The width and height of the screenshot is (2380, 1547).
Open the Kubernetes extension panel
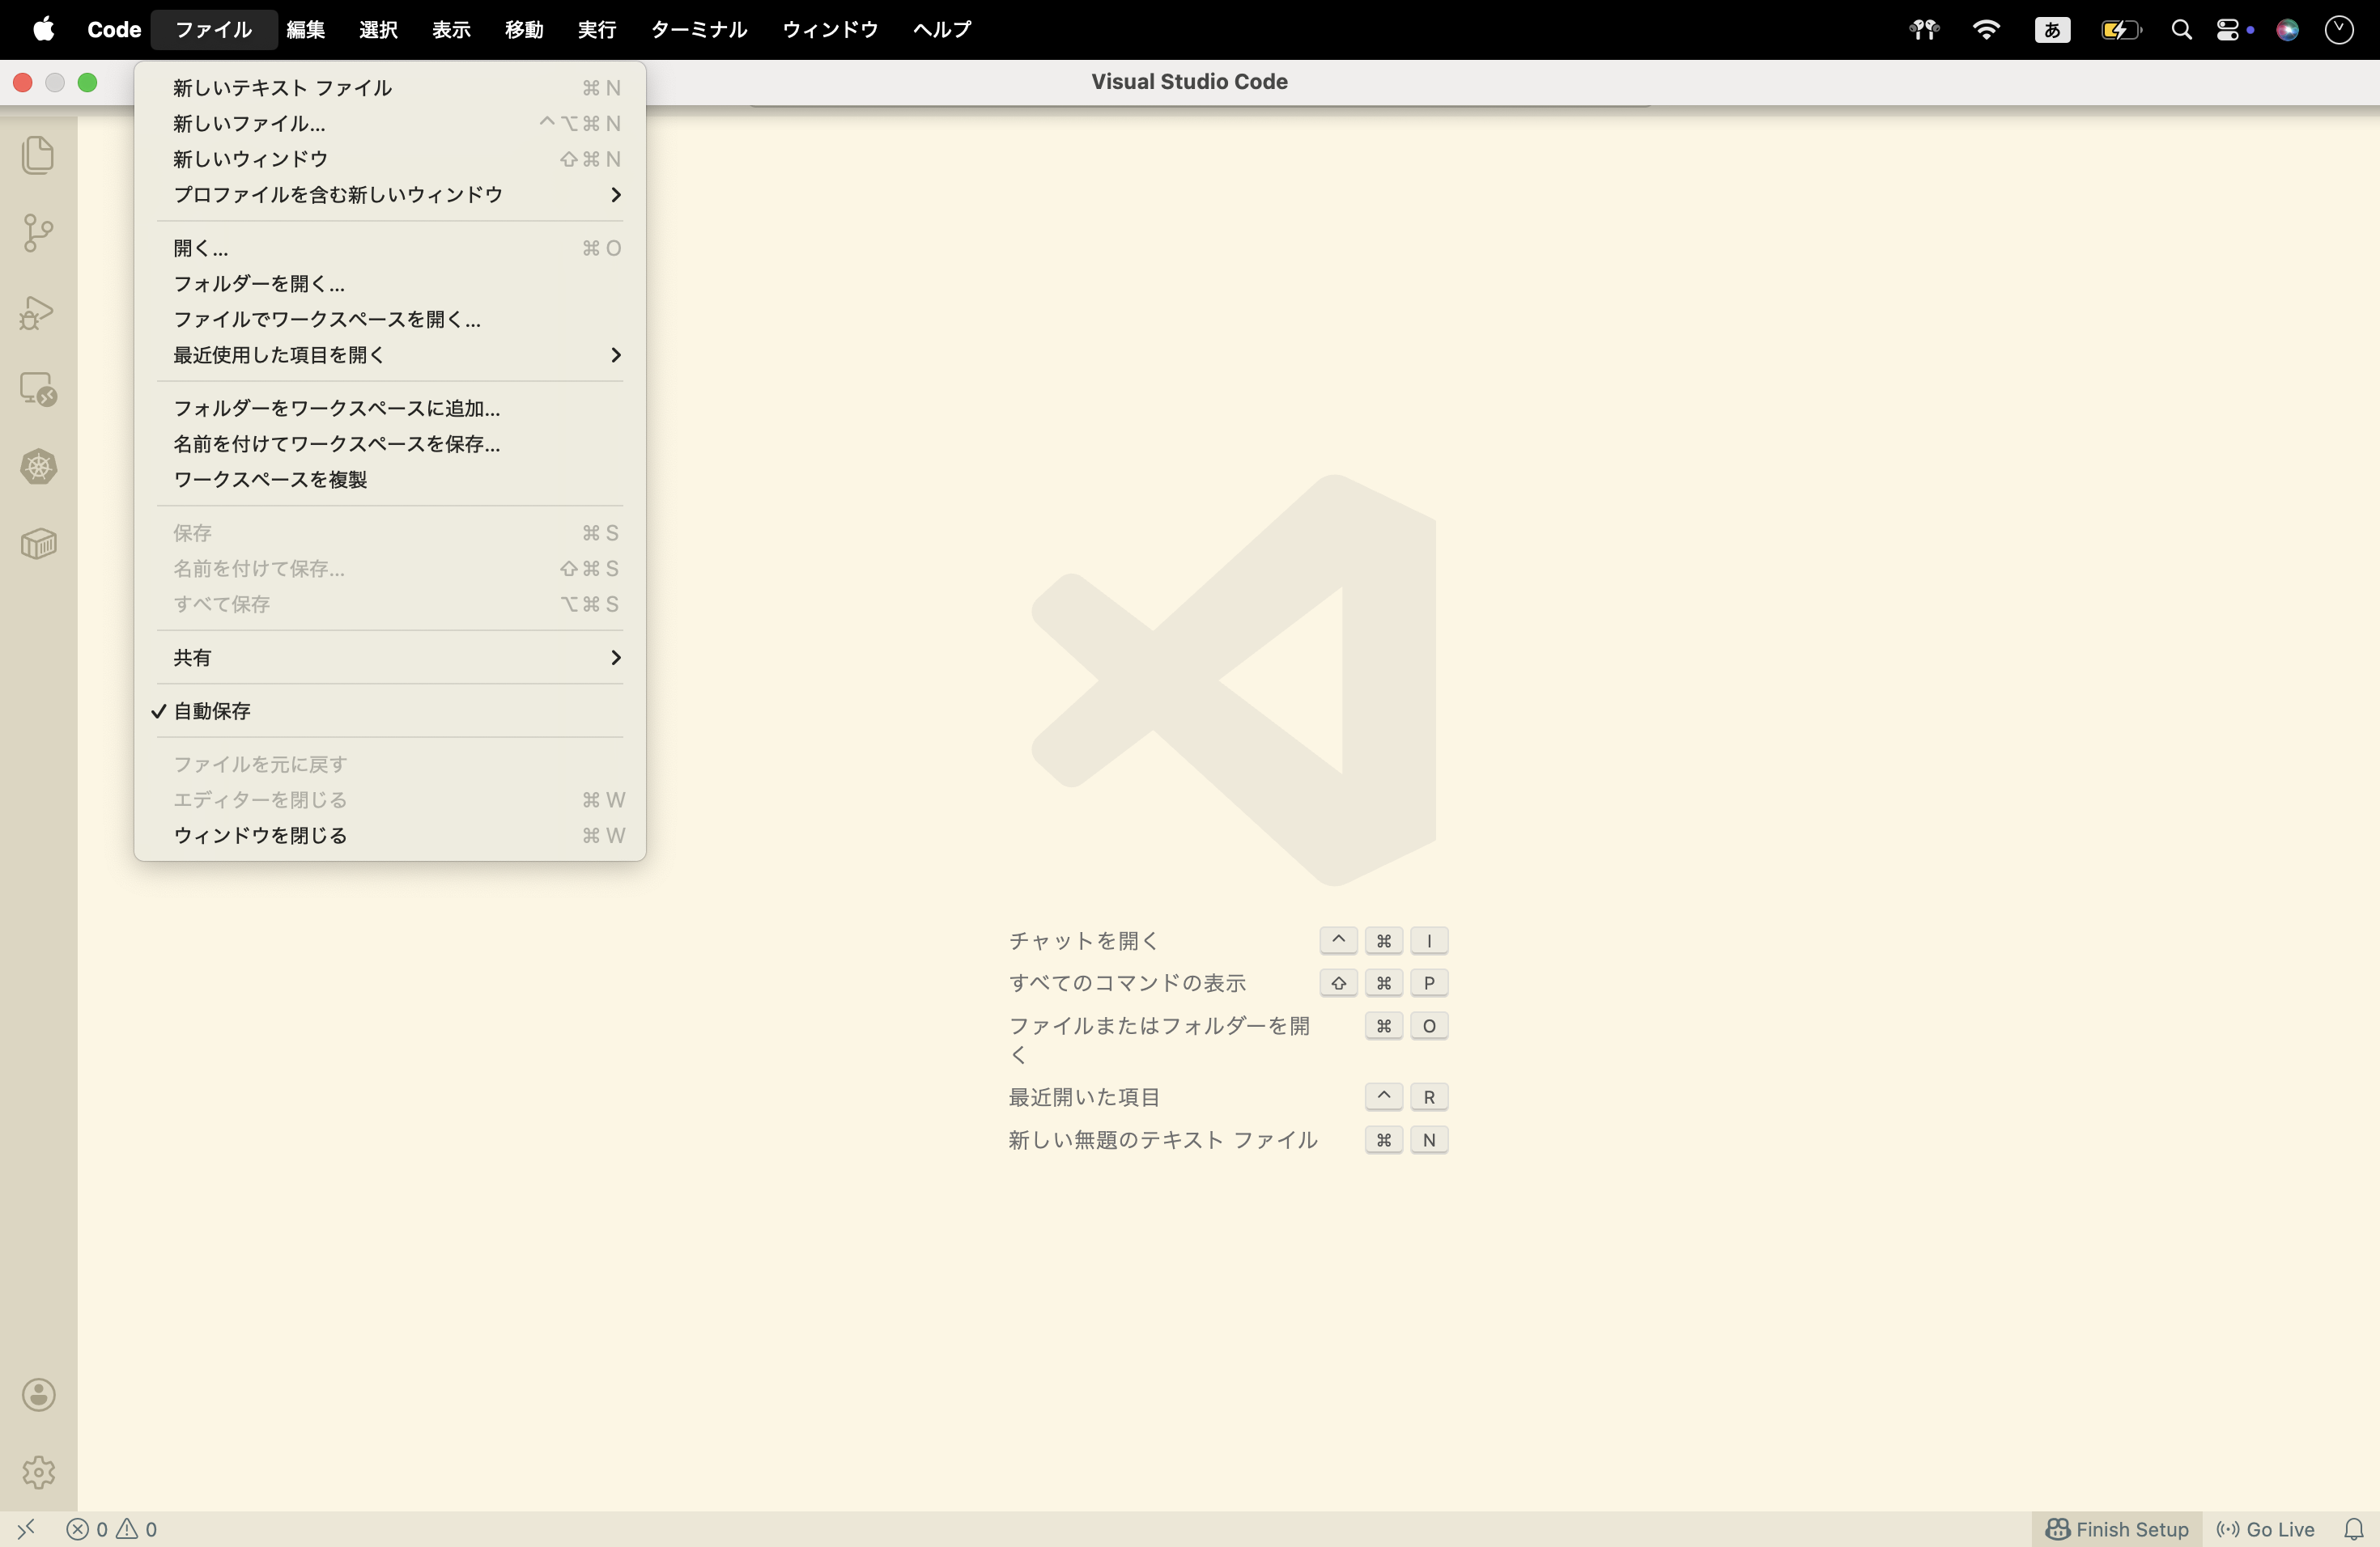pyautogui.click(x=38, y=467)
